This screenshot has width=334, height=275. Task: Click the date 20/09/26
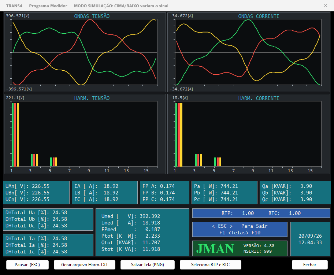pos(310,236)
